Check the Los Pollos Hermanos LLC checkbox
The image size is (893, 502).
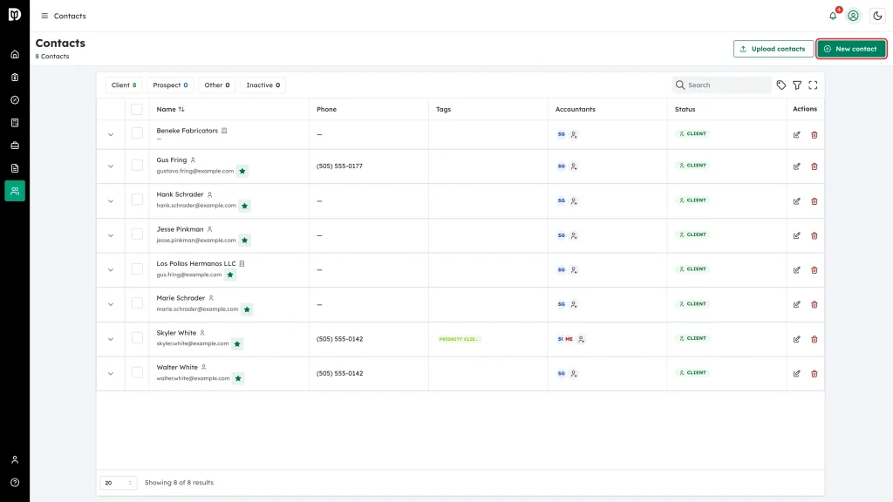[x=137, y=268]
